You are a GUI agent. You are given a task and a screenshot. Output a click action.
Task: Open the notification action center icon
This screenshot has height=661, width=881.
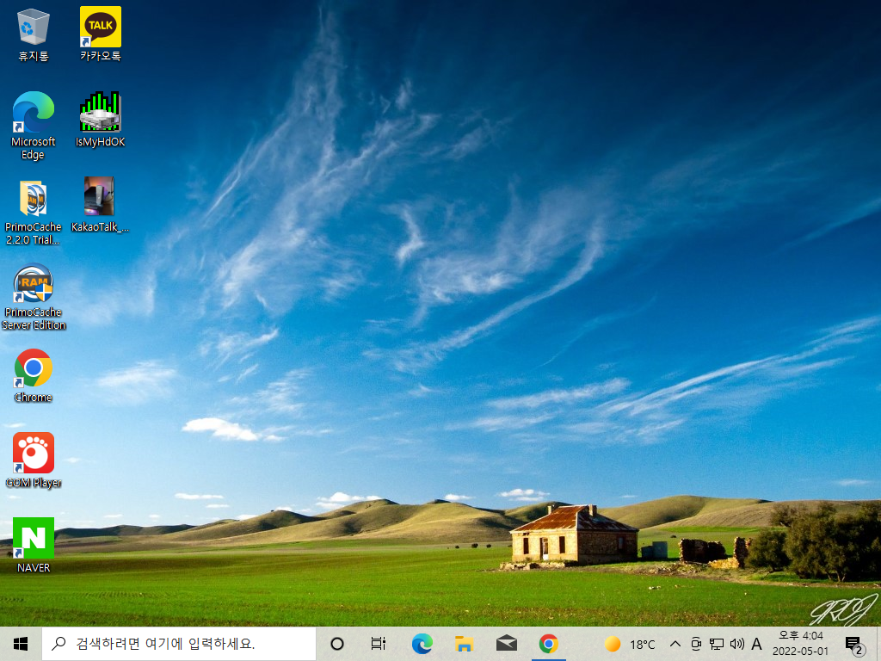[x=854, y=644]
